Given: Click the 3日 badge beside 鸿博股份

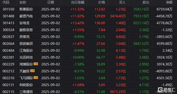Looking at the screenshot, I should tap(36, 64).
